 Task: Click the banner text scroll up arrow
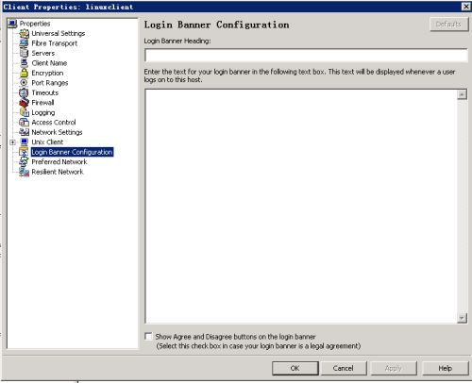[462, 94]
